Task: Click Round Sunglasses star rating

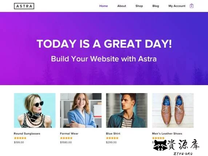Action: 20,138
